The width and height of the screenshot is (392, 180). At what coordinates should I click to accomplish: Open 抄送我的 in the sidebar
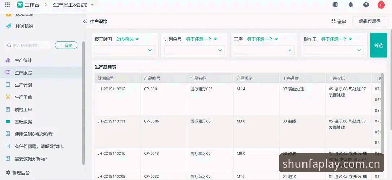(x=24, y=26)
